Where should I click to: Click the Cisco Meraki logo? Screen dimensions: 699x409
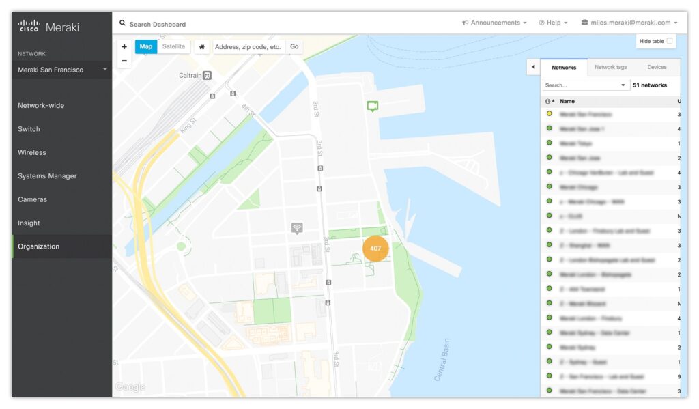pos(48,25)
